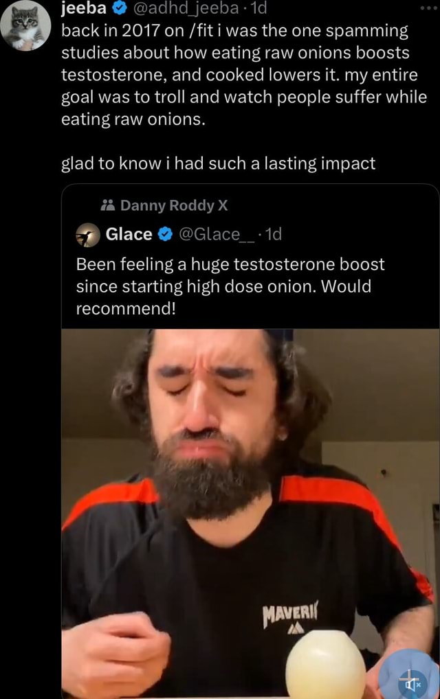Image resolution: width=440 pixels, height=699 pixels.
Task: Open Glace's small profile avatar
Action: (x=87, y=235)
